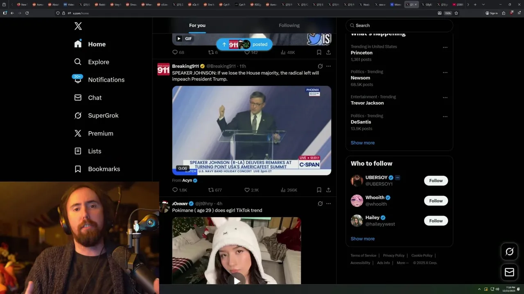The height and width of the screenshot is (294, 524).
Task: Bookmark this page with the star icon
Action: [x=456, y=13]
